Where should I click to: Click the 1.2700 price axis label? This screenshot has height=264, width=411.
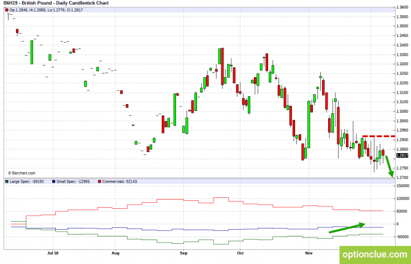(x=402, y=178)
